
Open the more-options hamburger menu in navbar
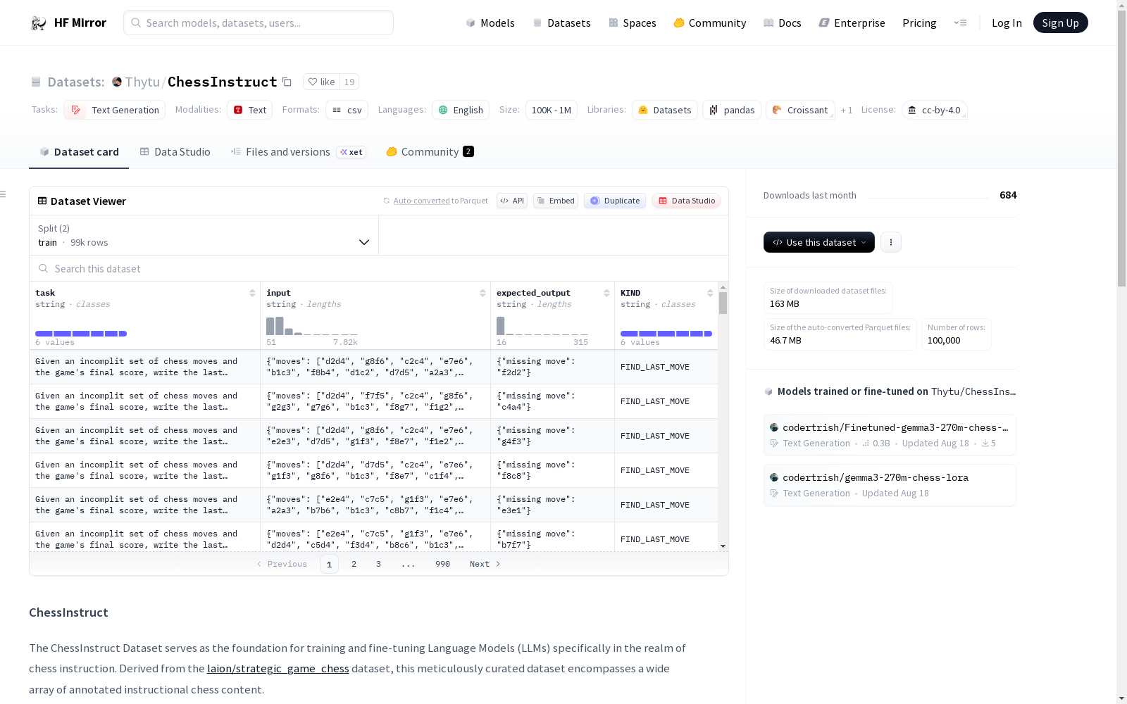(960, 23)
